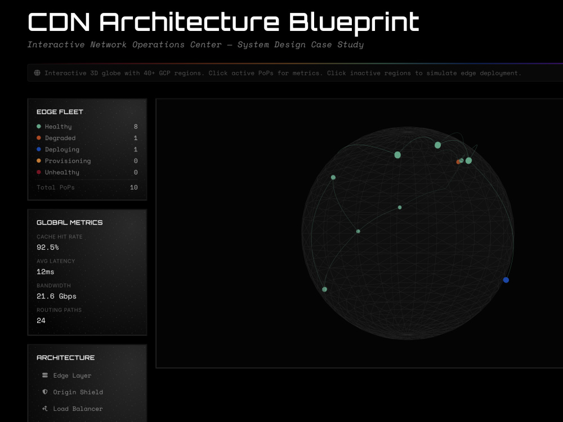Select the blue deploying PoP on globe
The height and width of the screenshot is (422, 563).
[x=506, y=280]
